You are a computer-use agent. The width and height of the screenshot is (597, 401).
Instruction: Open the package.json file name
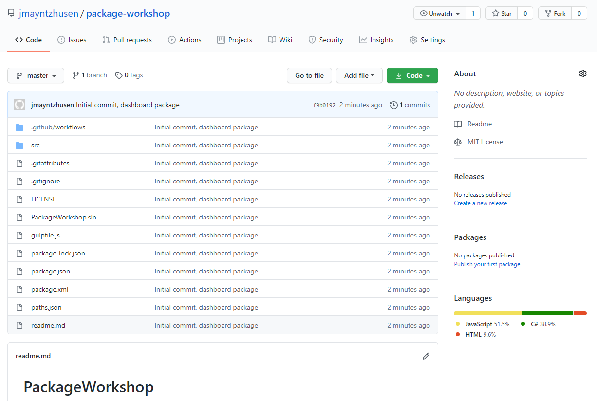click(x=51, y=271)
